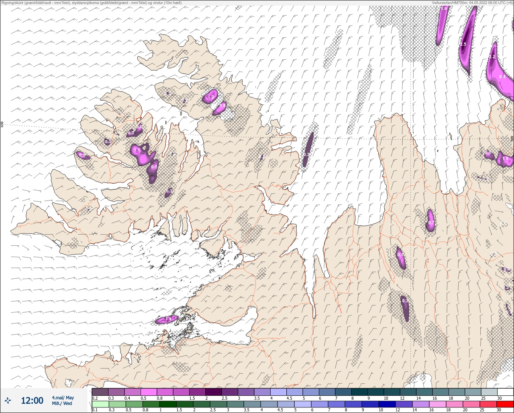The height and width of the screenshot is (413, 514).
Task: Click the 12:00 forecast time display
Action: (32, 401)
